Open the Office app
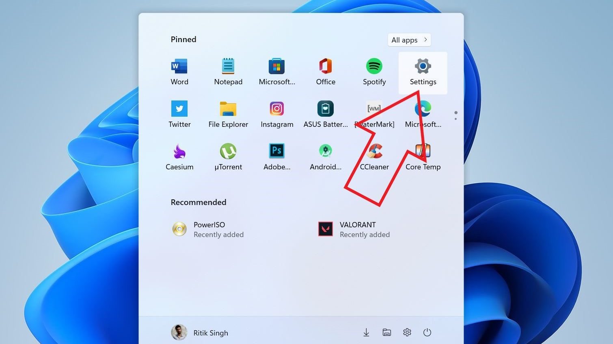Viewport: 613px width, 344px height. coord(326,73)
